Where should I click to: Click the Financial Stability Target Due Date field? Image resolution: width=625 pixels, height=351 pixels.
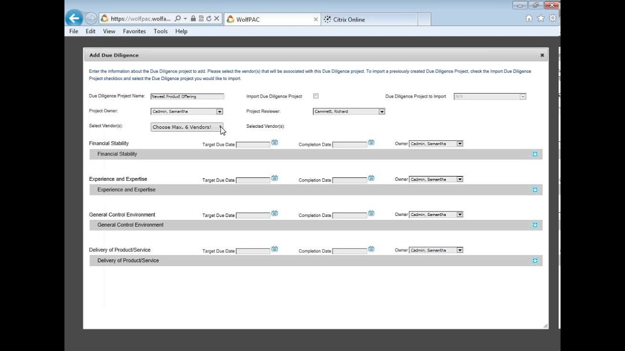click(x=253, y=145)
